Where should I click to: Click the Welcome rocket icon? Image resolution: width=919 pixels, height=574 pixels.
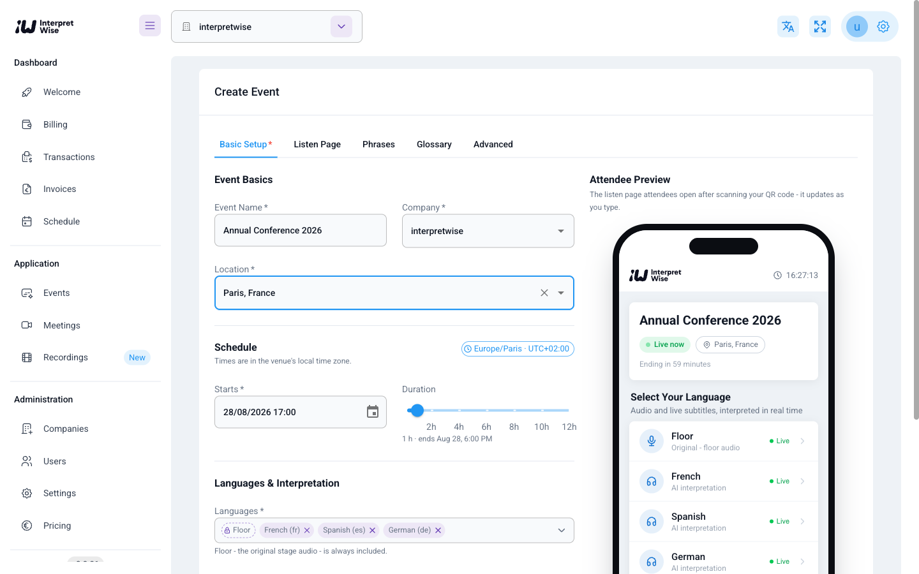27,92
